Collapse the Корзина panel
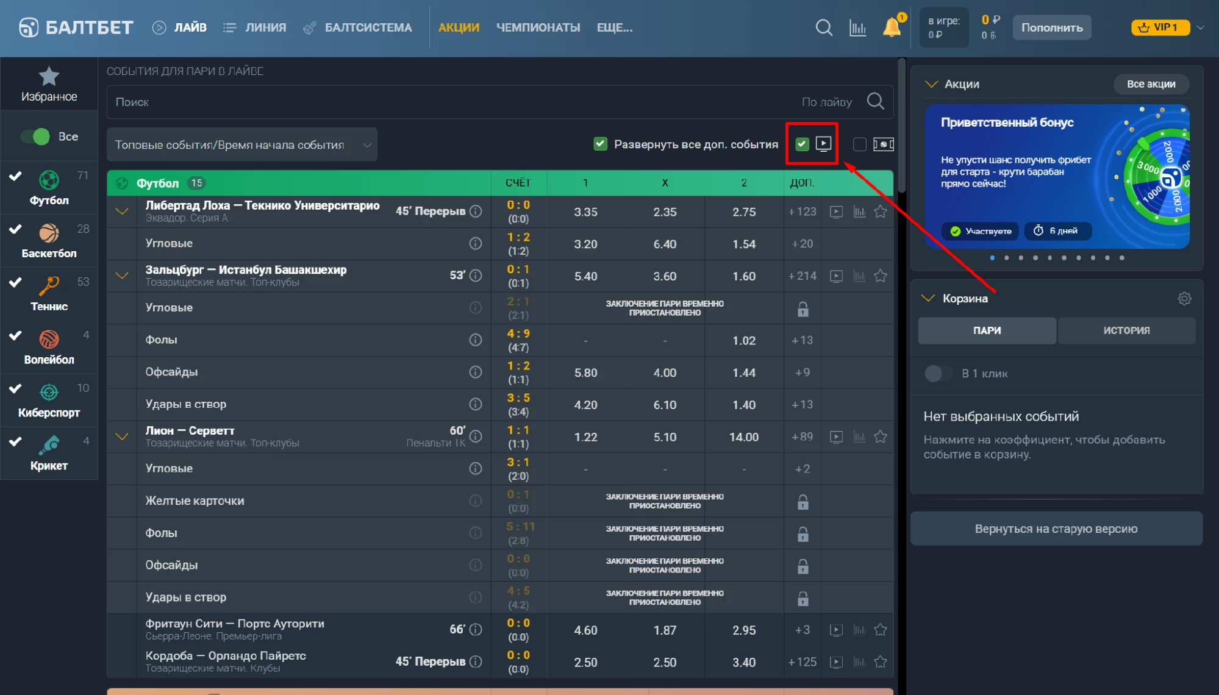The image size is (1219, 695). (928, 298)
